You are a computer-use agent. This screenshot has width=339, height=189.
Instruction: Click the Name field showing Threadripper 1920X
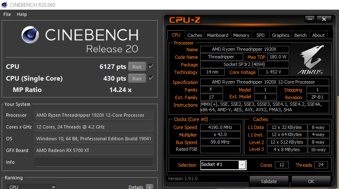click(245, 49)
